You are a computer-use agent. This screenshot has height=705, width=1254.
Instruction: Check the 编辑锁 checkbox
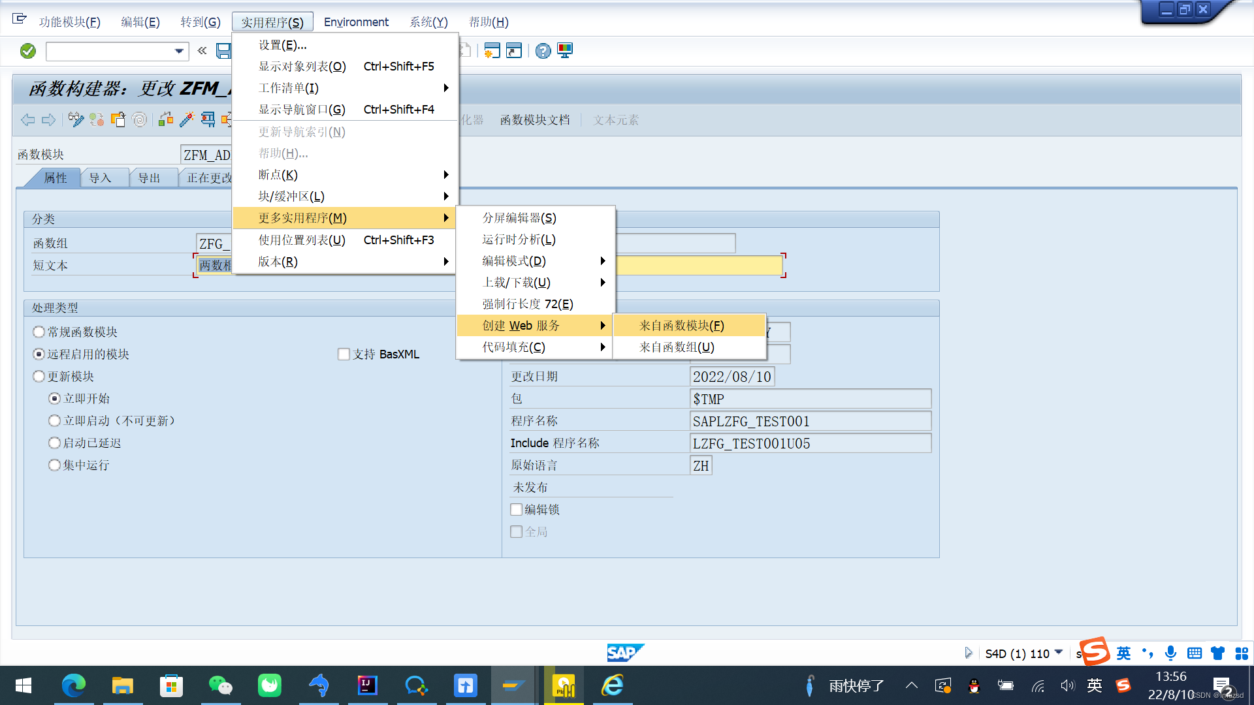[516, 510]
